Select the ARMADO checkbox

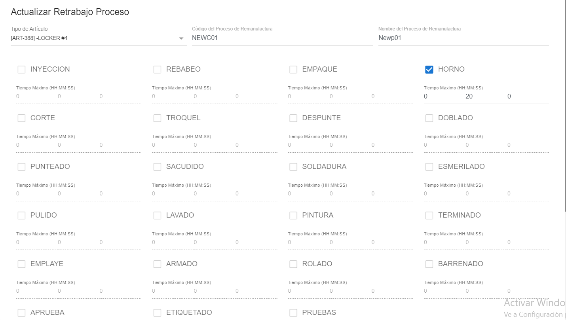(x=157, y=264)
